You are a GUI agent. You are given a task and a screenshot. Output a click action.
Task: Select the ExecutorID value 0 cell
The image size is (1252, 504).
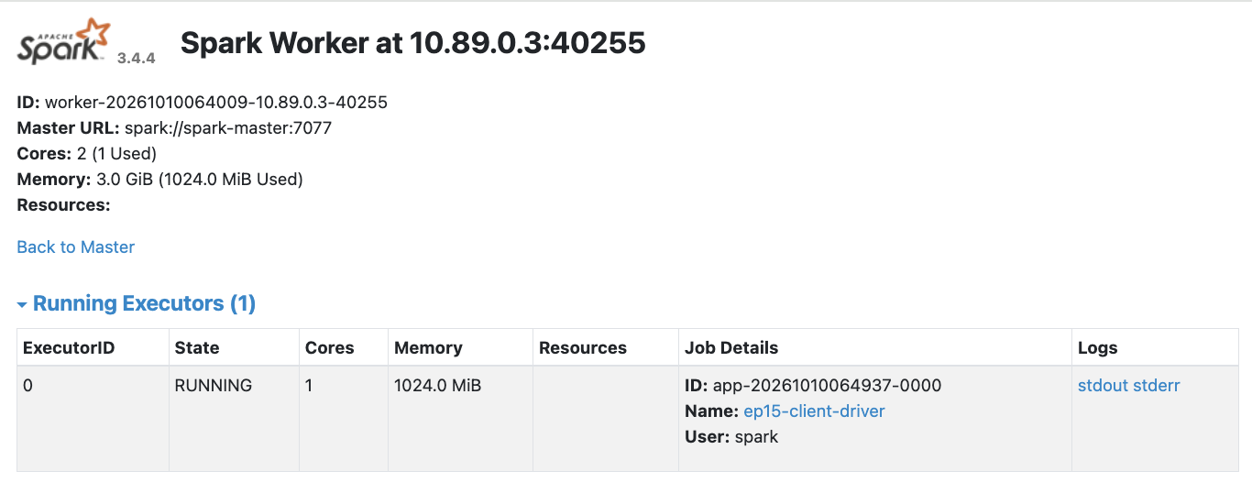click(x=93, y=419)
